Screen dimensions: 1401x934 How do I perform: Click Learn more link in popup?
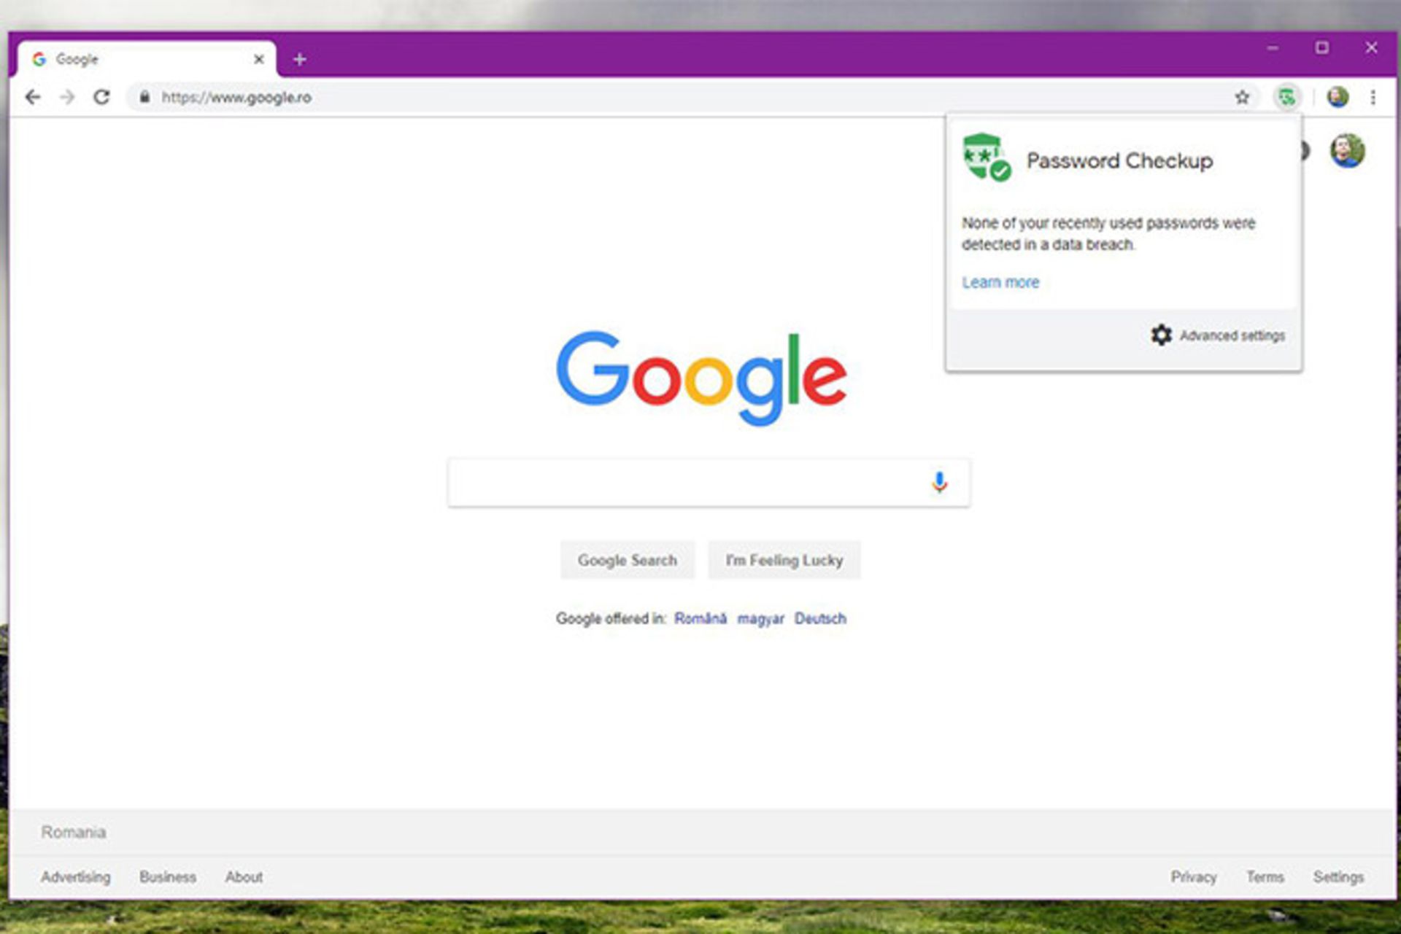(x=1000, y=282)
